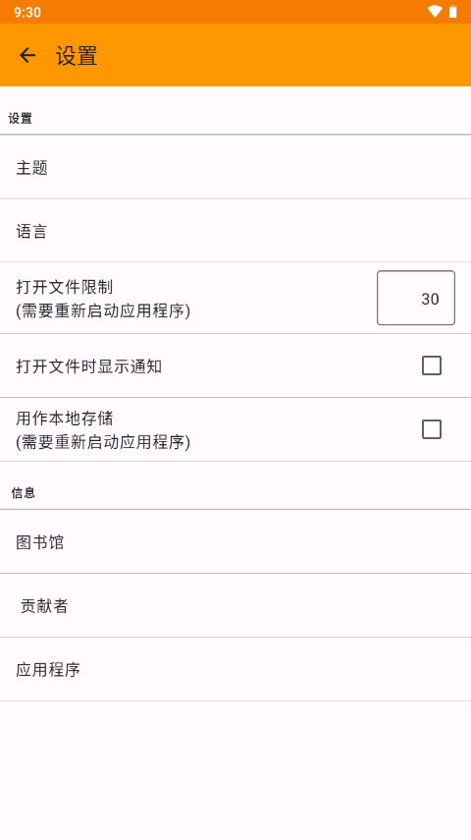Click the 打开文件限制 number field showing 30
The width and height of the screenshot is (471, 840).
pos(416,298)
